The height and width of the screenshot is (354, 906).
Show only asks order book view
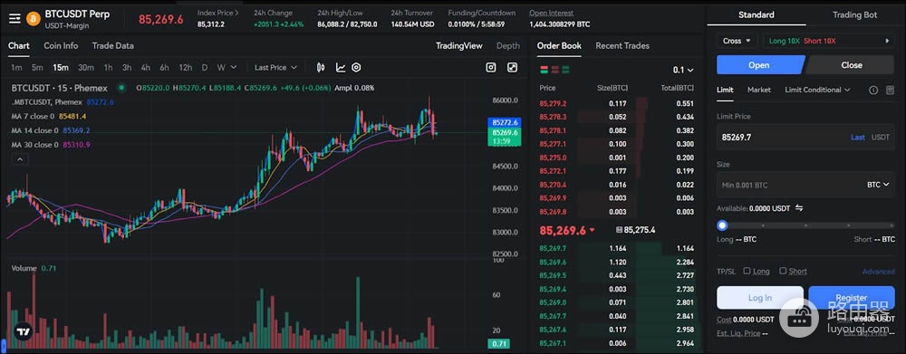pyautogui.click(x=554, y=70)
